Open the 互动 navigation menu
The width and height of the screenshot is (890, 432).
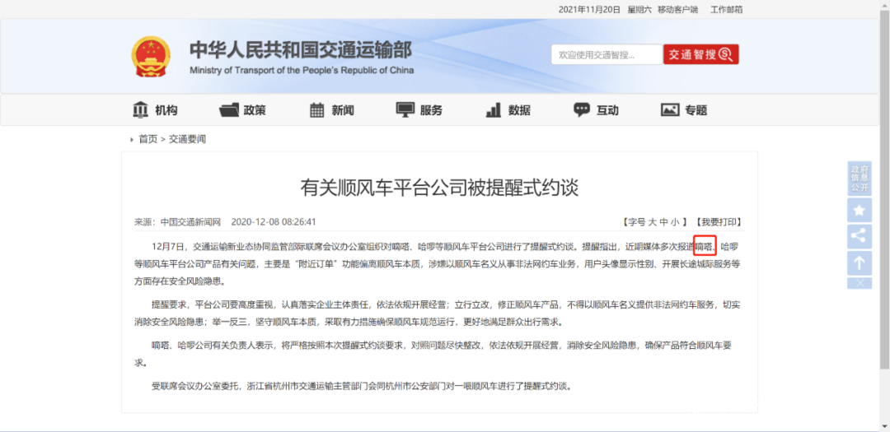click(x=596, y=110)
